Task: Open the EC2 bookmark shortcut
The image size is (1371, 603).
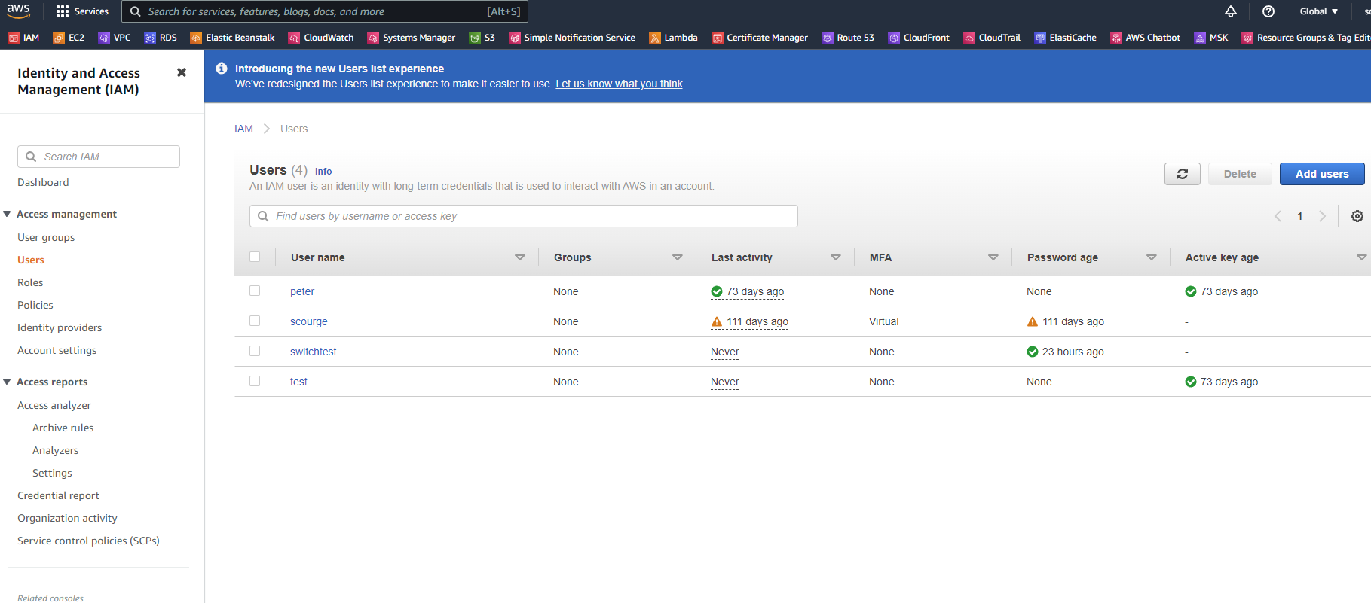Action: (x=69, y=38)
